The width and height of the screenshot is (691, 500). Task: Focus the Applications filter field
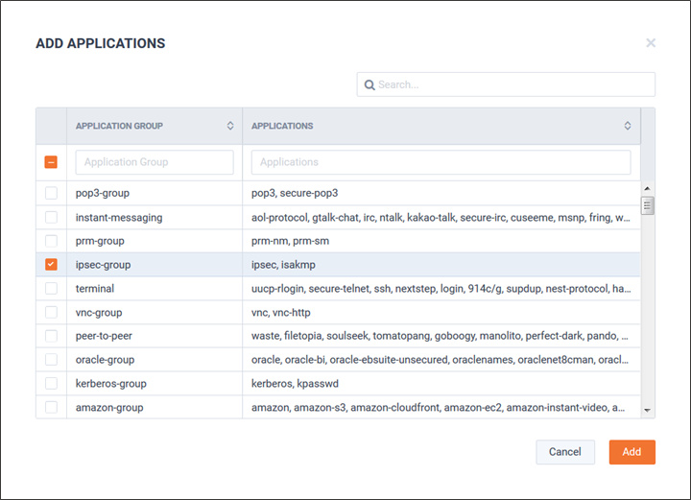pos(441,162)
